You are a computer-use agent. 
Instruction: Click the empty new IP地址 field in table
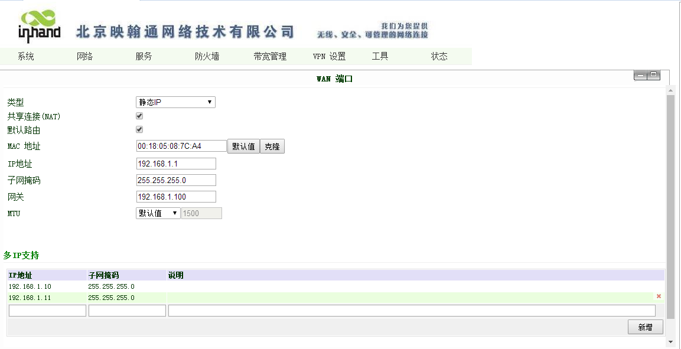pyautogui.click(x=47, y=311)
